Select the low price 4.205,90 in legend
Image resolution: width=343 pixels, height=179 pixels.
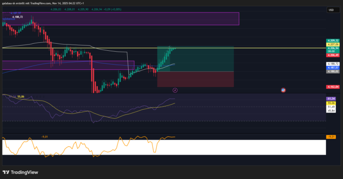click(83, 9)
